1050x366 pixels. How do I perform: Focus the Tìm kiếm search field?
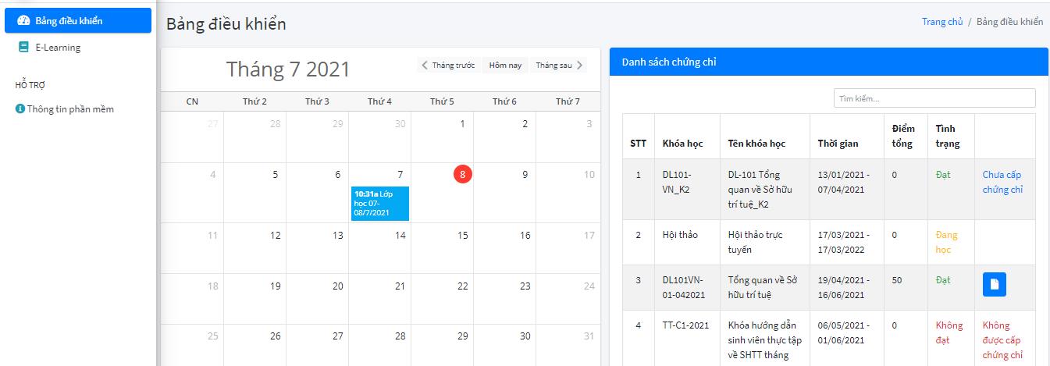(x=934, y=98)
